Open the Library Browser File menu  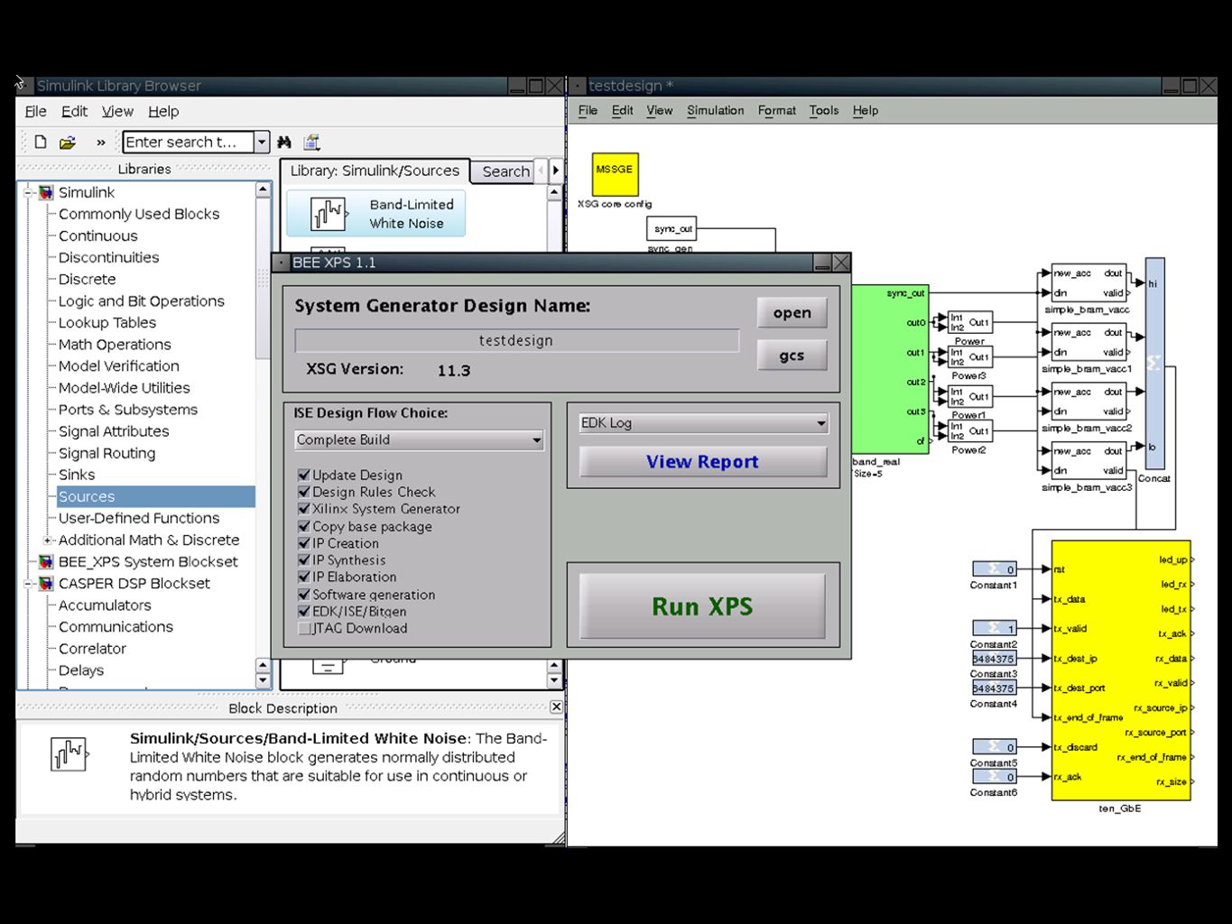tap(35, 111)
